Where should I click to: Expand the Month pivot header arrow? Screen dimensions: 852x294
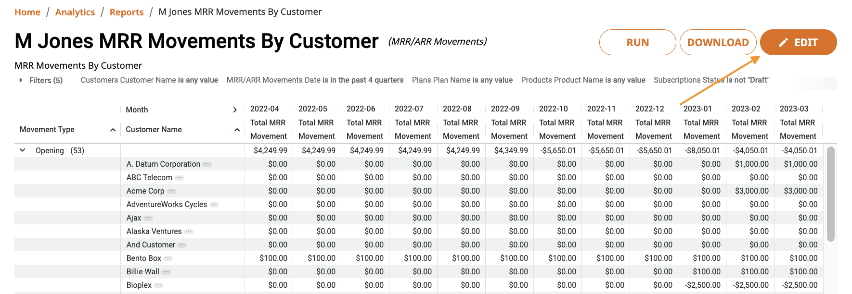pos(235,110)
